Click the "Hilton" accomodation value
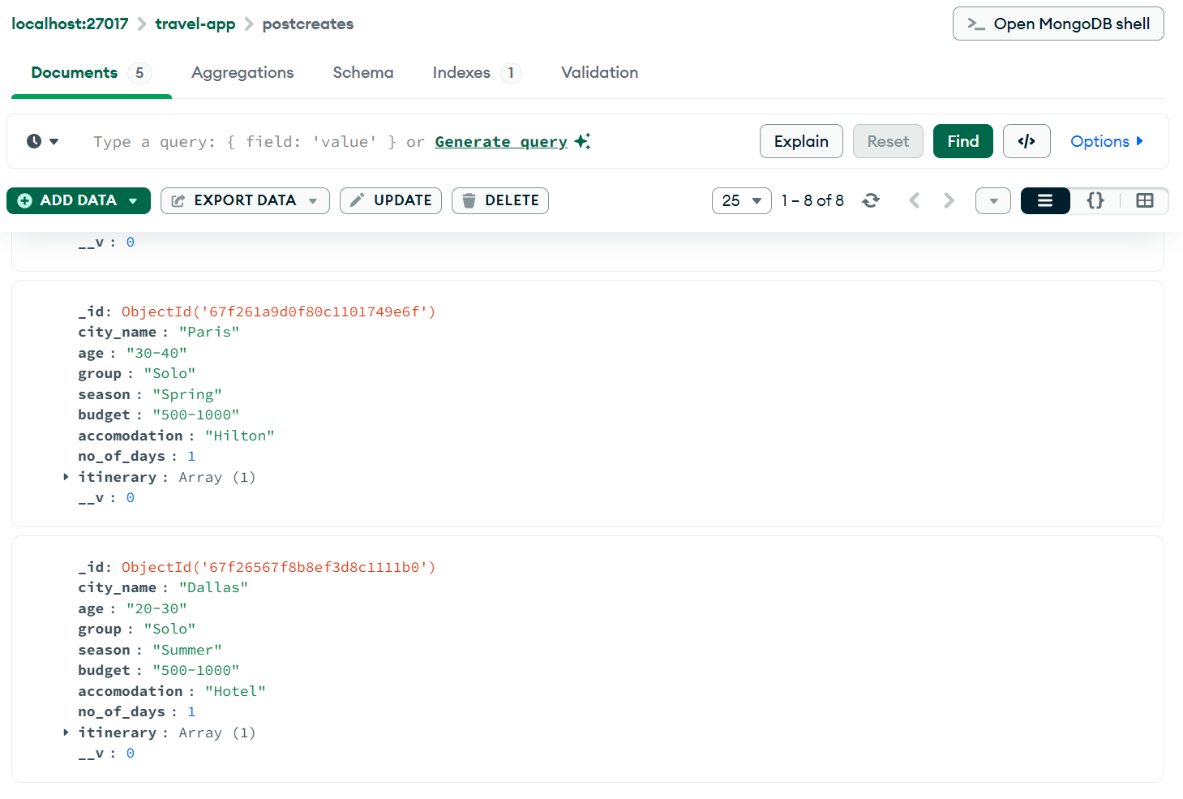 [x=240, y=436]
